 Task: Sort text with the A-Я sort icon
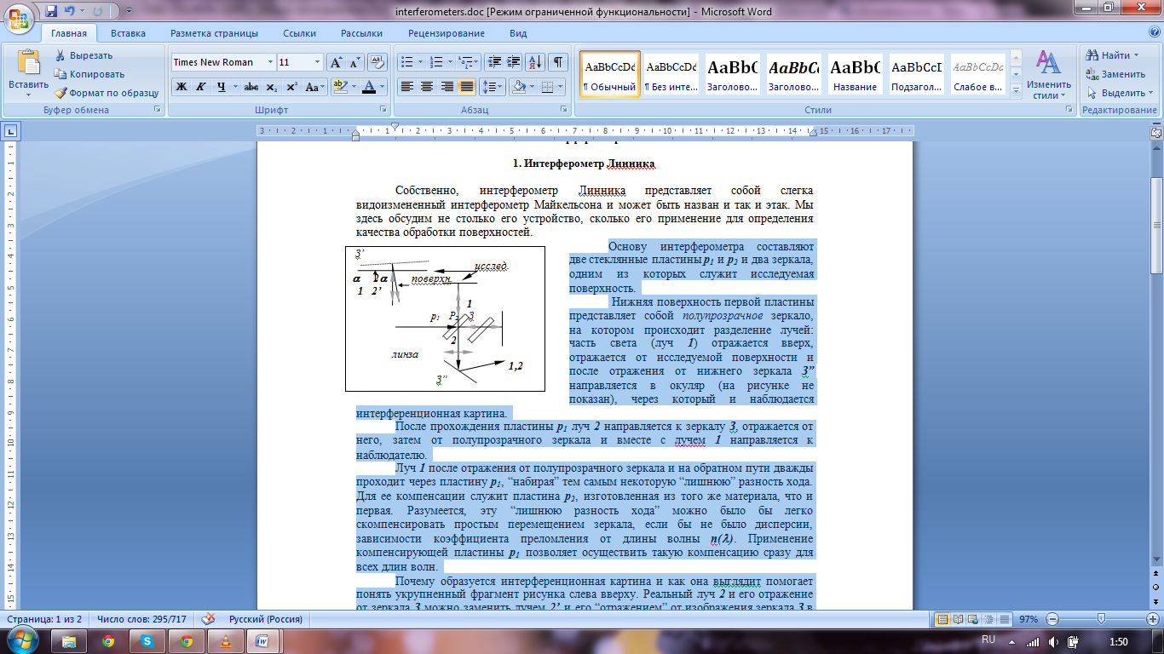(536, 62)
